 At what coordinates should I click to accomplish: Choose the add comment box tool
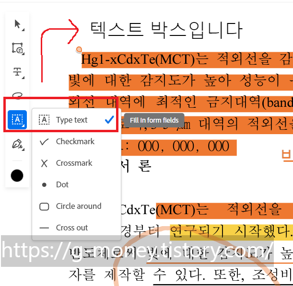(x=18, y=48)
